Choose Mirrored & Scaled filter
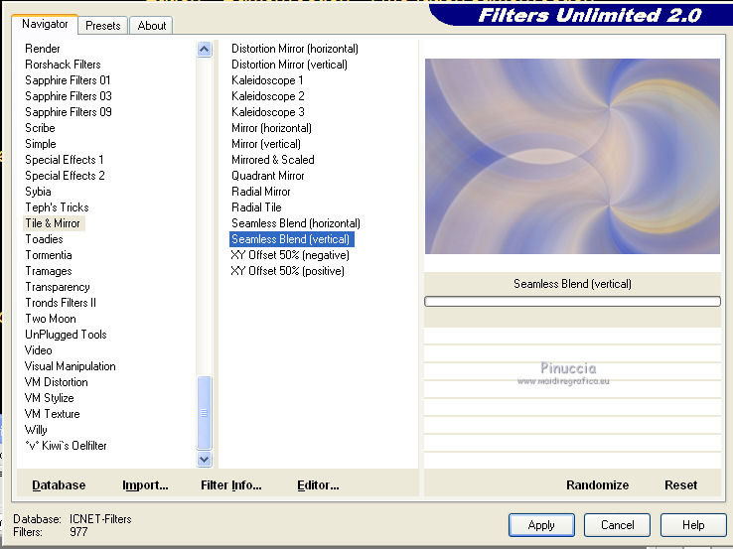733x549 pixels. pyautogui.click(x=272, y=160)
